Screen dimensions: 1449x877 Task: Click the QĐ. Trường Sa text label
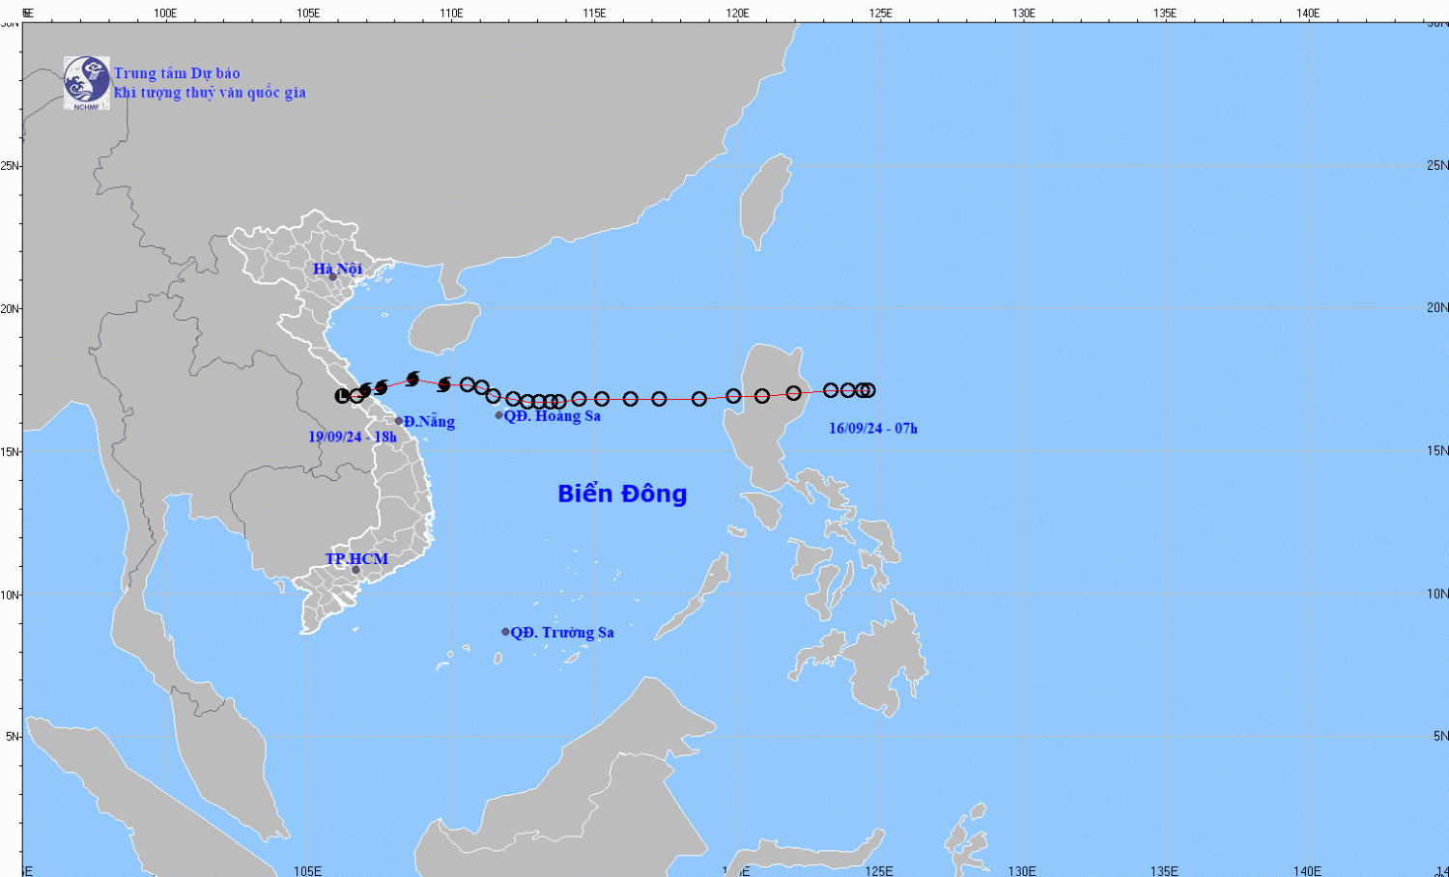click(x=562, y=633)
